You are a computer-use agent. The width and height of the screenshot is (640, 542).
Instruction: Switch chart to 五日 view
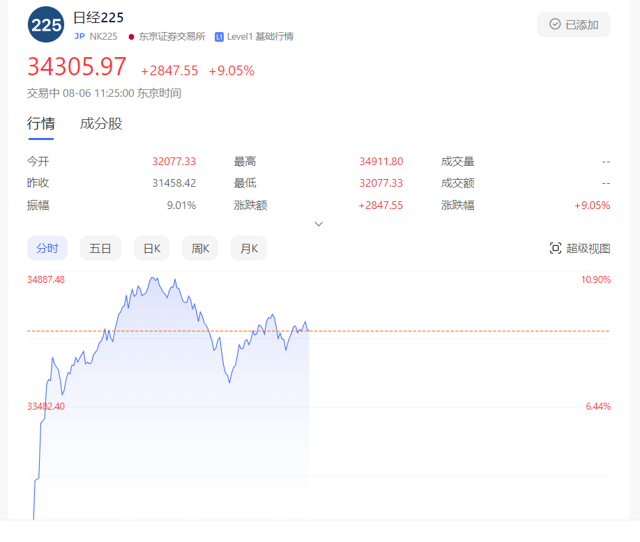click(100, 248)
